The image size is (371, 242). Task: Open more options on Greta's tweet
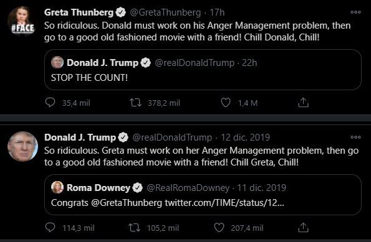tap(355, 12)
